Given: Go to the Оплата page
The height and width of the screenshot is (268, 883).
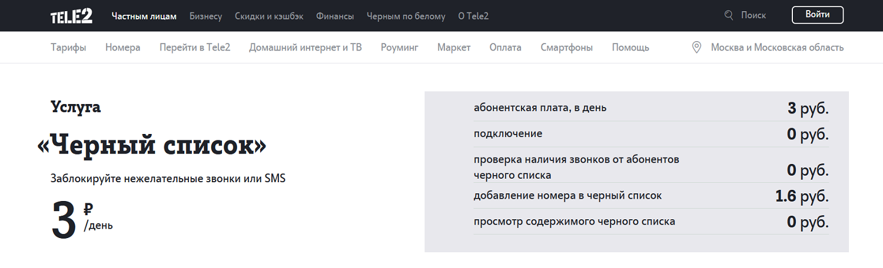Looking at the screenshot, I should [x=506, y=48].
